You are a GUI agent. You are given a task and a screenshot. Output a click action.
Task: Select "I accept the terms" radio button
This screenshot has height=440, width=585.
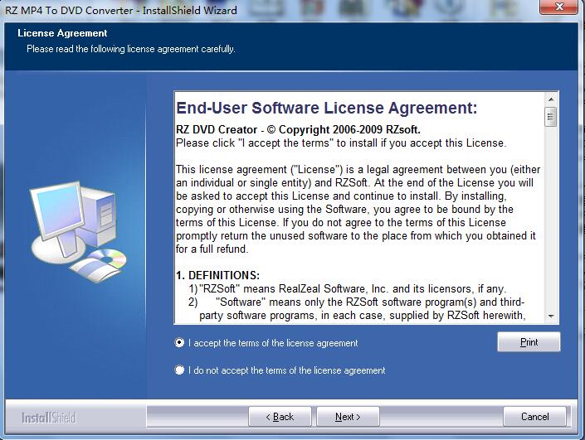(x=179, y=343)
